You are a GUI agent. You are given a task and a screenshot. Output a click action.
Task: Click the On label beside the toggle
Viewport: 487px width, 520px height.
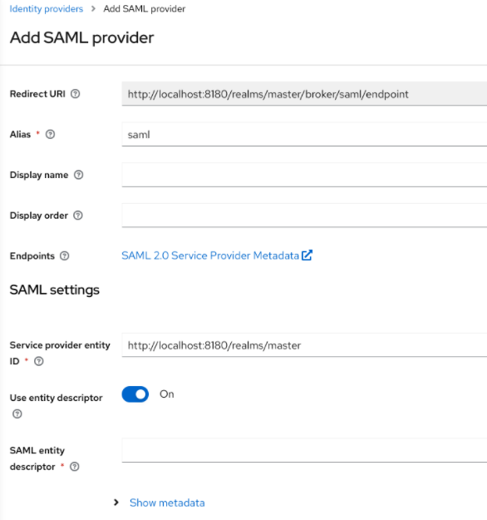coord(167,394)
